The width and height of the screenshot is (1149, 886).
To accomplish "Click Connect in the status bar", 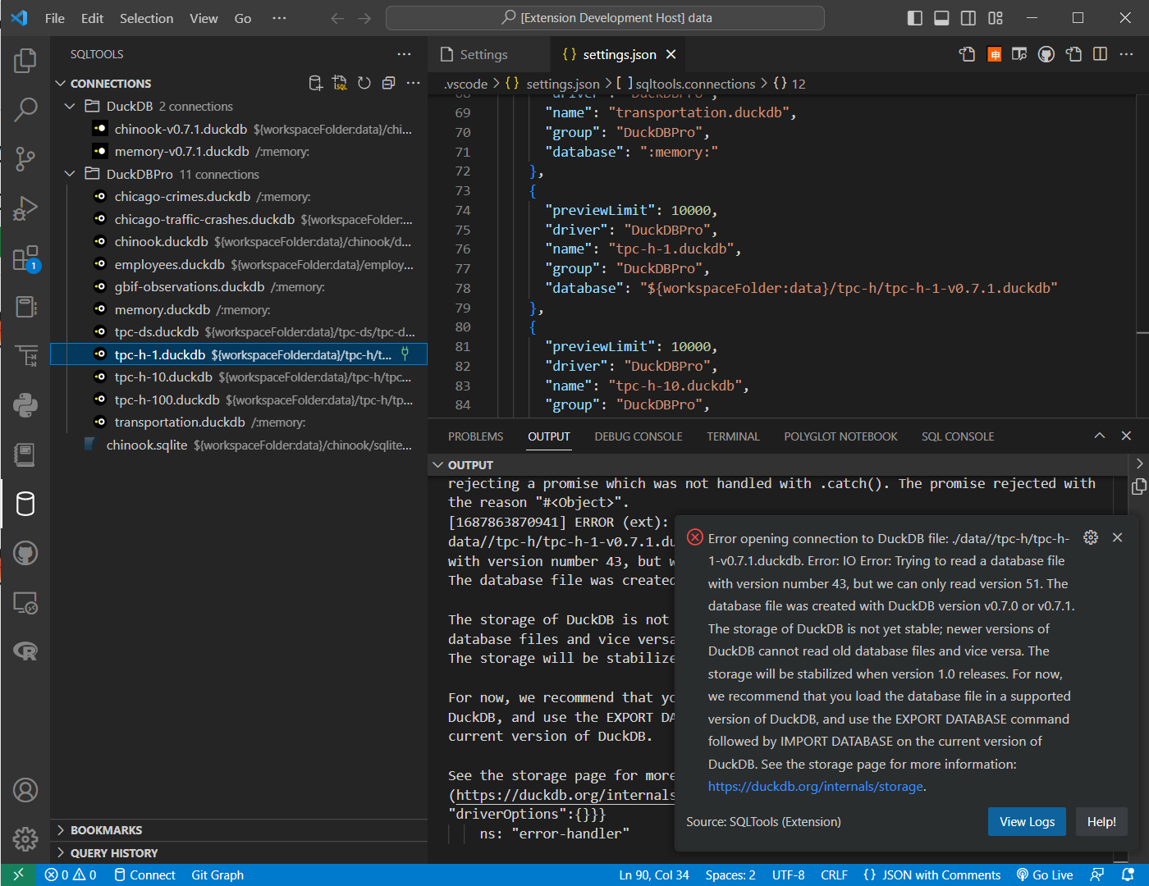I will pos(144,875).
